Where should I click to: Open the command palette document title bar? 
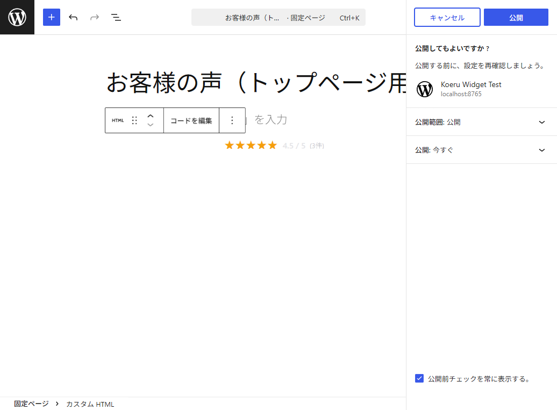click(278, 17)
